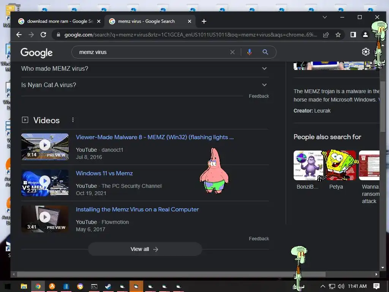The image size is (389, 292).
Task: Click Feedback below the video results
Action: [259, 239]
